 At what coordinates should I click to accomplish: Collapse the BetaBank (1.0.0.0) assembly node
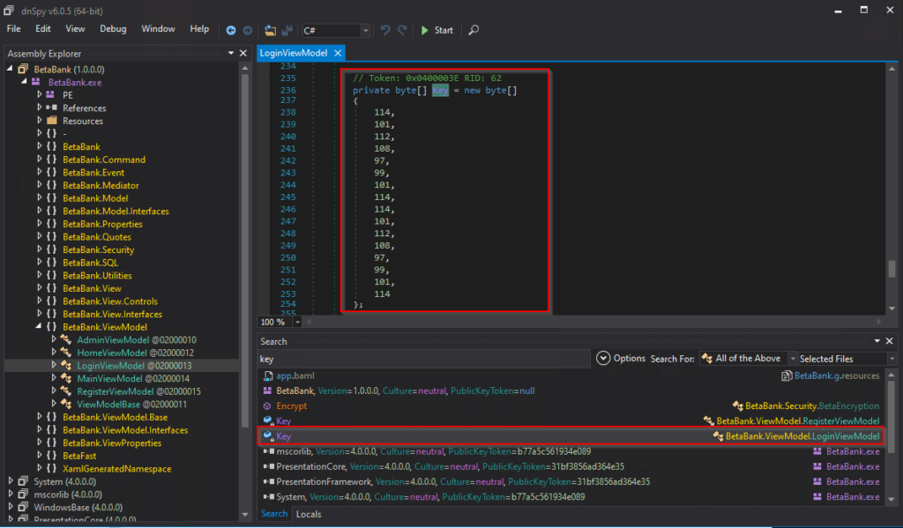pyautogui.click(x=10, y=69)
